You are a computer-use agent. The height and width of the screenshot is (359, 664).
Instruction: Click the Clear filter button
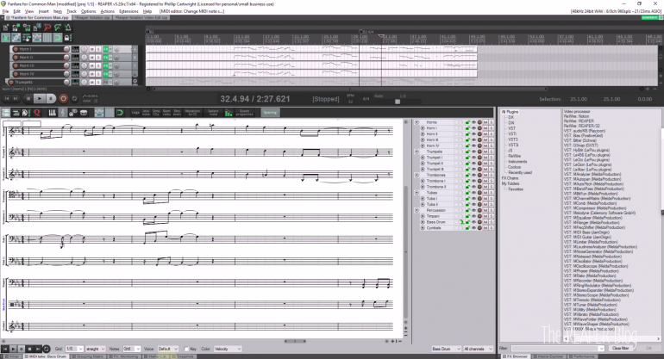pos(620,348)
